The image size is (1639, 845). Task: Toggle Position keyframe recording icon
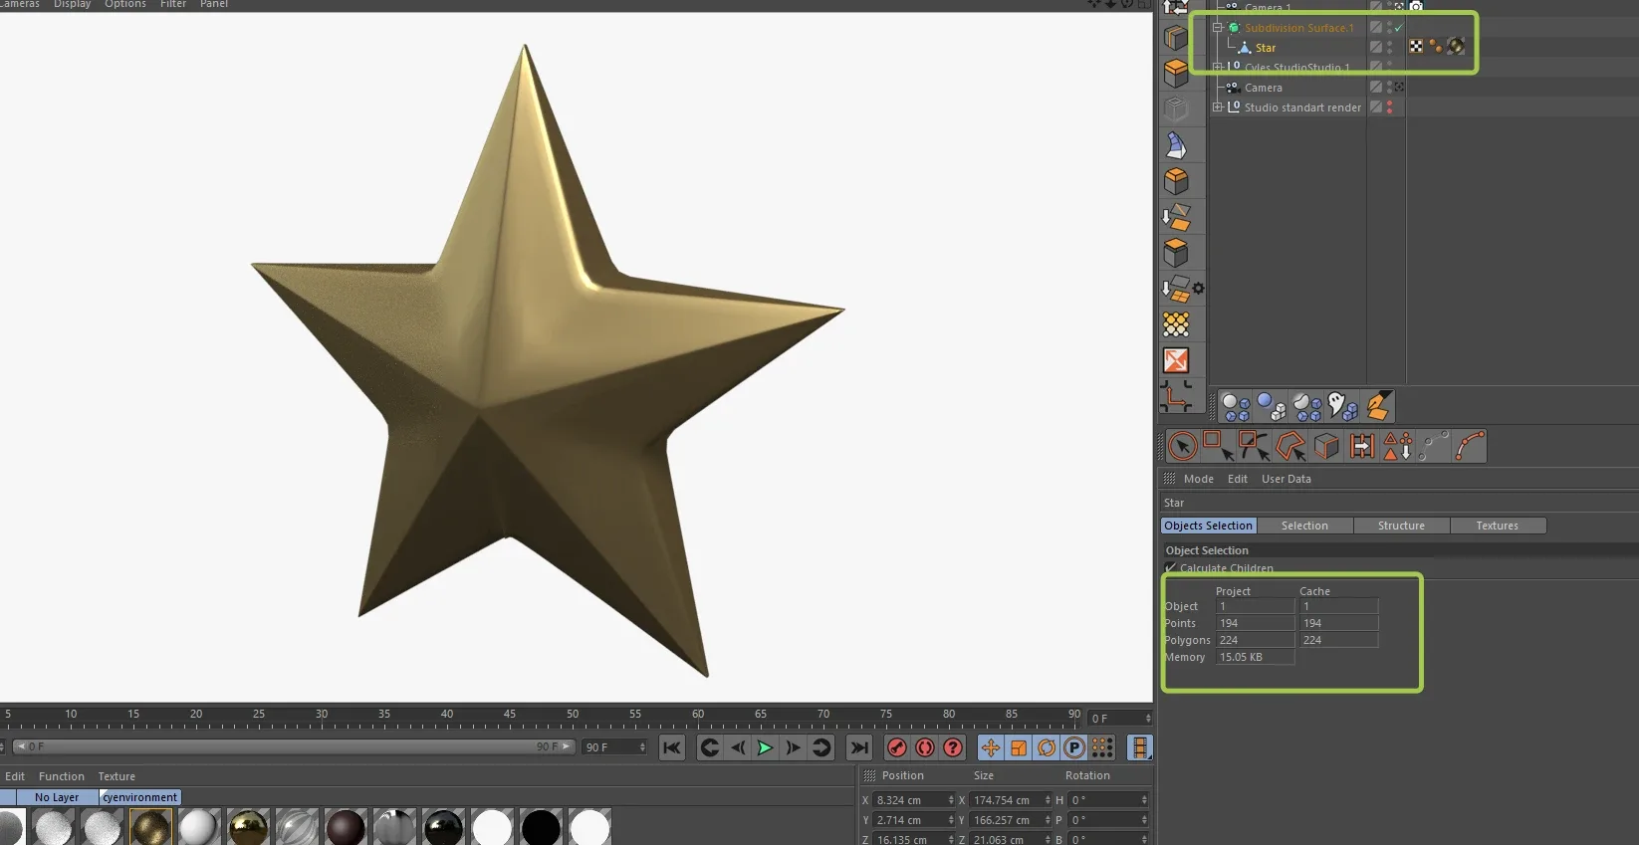pos(991,747)
